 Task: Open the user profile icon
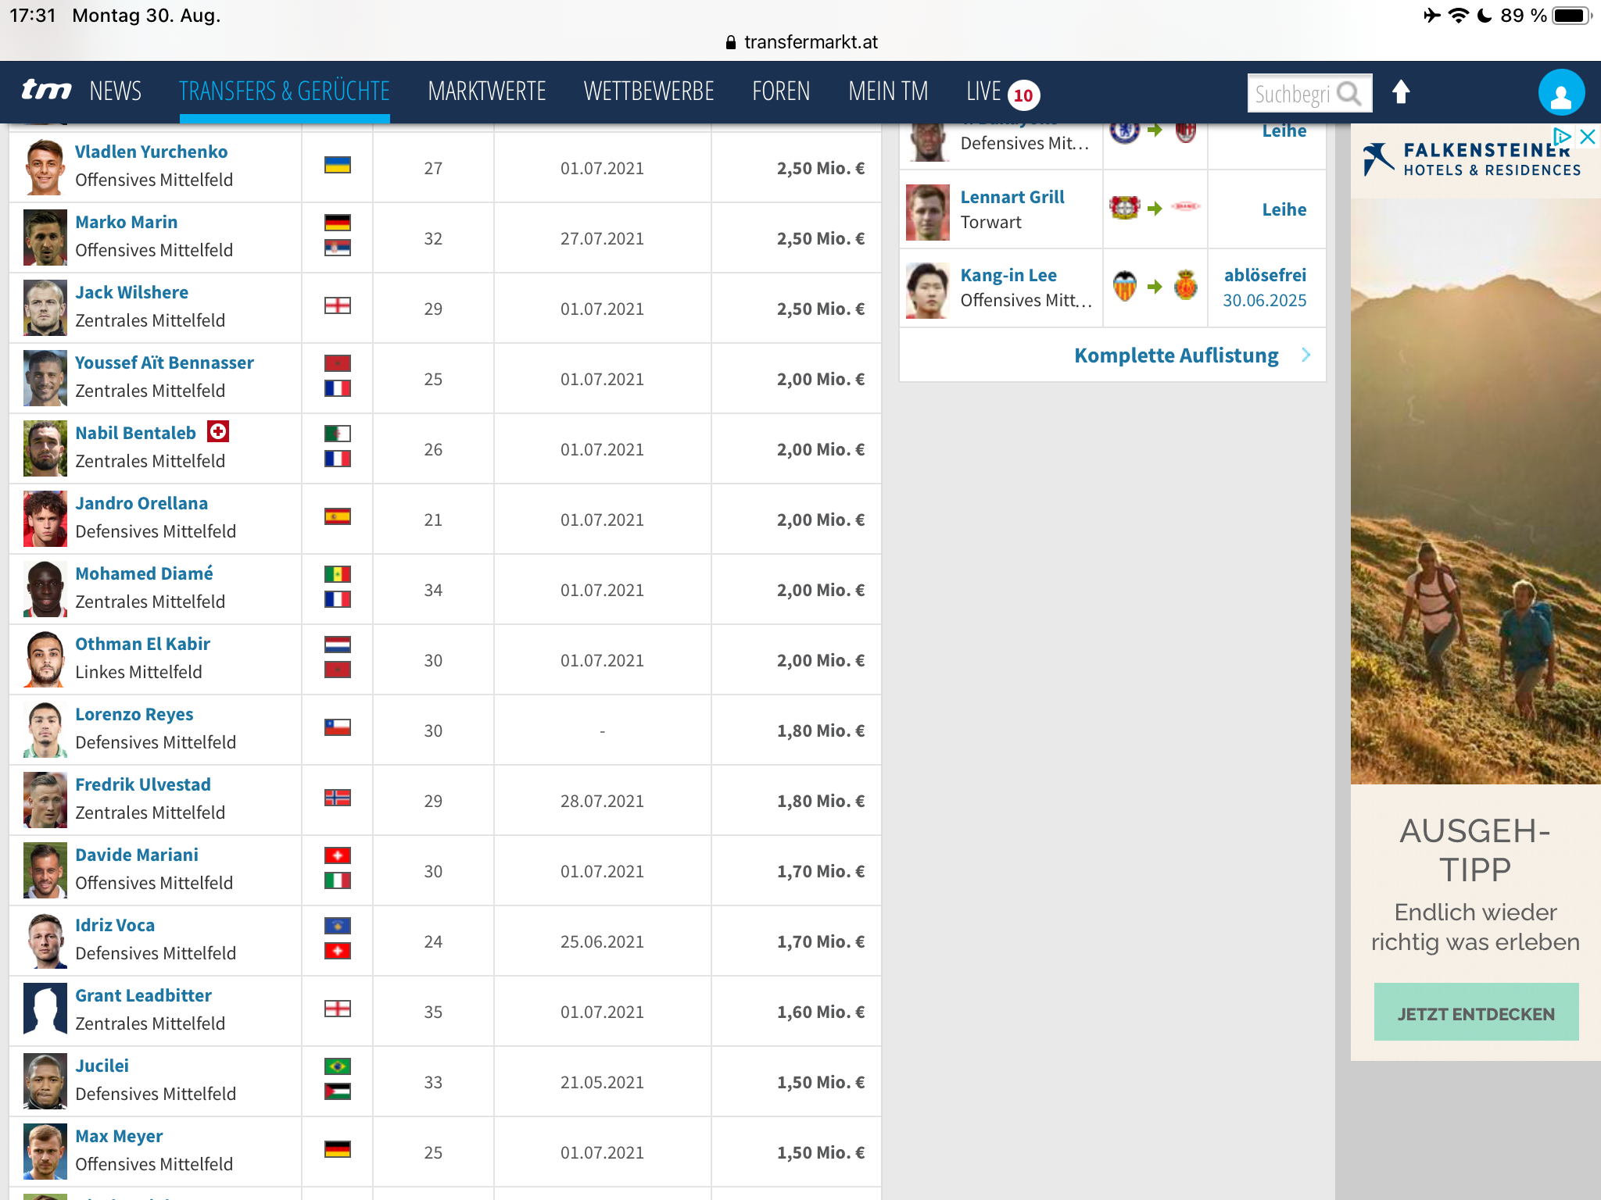1560,93
